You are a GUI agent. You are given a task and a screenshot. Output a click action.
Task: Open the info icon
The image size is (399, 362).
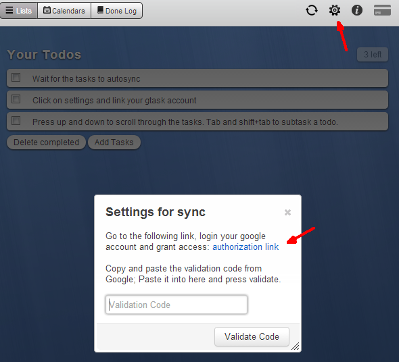(x=357, y=10)
